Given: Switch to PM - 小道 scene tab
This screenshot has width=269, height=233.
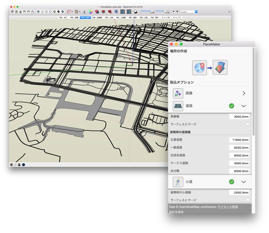Looking at the screenshot, I should point(109,18).
